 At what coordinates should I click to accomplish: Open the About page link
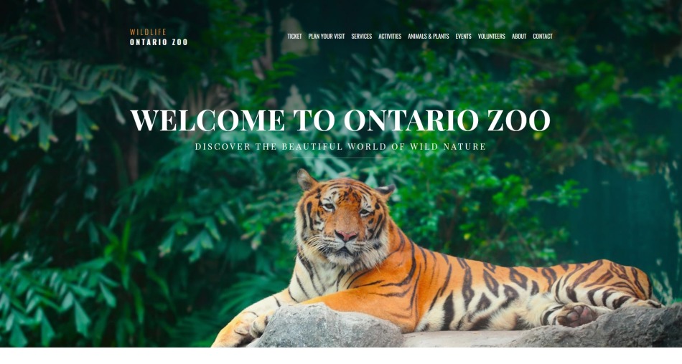coord(519,37)
